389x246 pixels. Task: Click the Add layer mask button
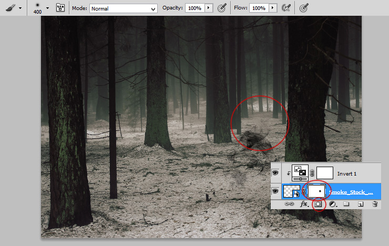pos(318,204)
